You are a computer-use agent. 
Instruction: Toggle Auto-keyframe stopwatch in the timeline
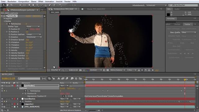[x=76, y=79]
